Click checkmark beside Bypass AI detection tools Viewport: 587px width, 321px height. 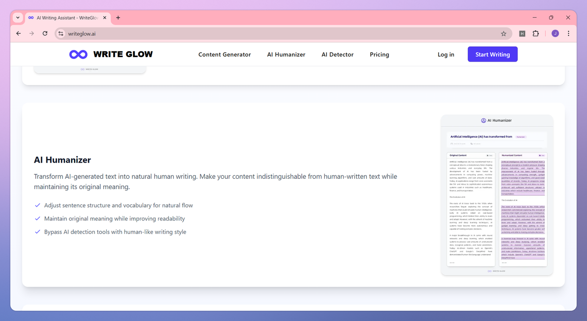pyautogui.click(x=38, y=232)
